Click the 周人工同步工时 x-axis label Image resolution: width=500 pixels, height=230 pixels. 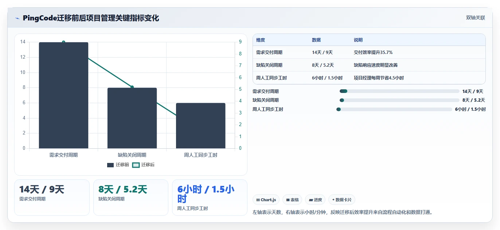tap(200, 155)
